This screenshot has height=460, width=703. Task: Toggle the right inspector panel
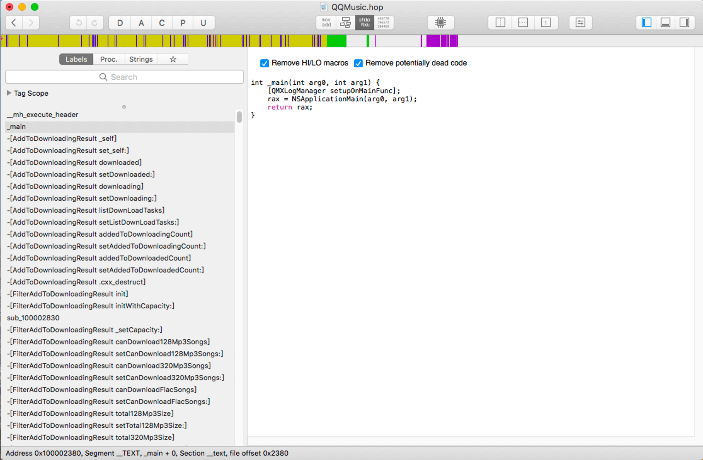tap(684, 23)
